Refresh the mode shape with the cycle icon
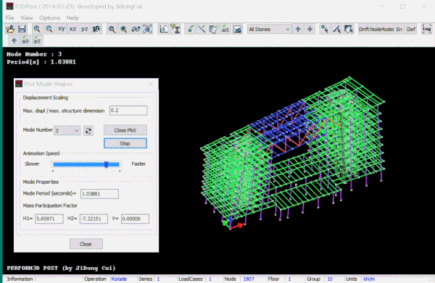Screen dimensions: 435x283 [x=88, y=130]
